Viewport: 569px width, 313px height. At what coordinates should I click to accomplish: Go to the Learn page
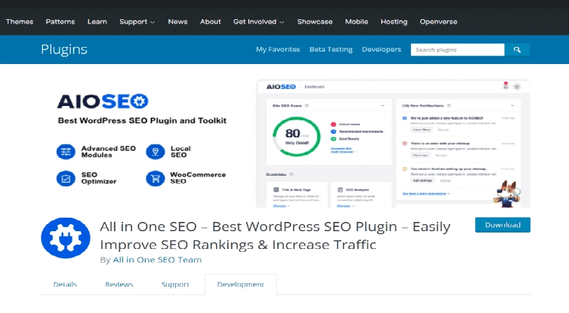point(97,22)
